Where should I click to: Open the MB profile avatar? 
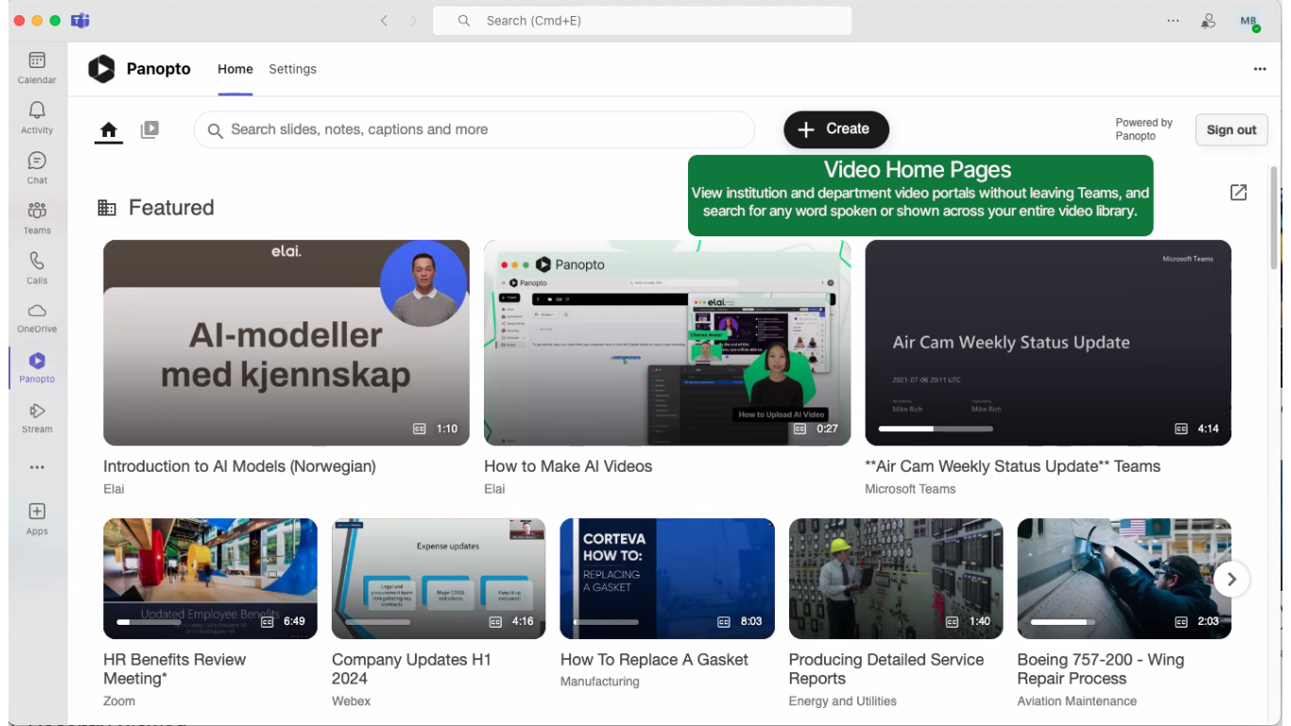click(x=1249, y=21)
